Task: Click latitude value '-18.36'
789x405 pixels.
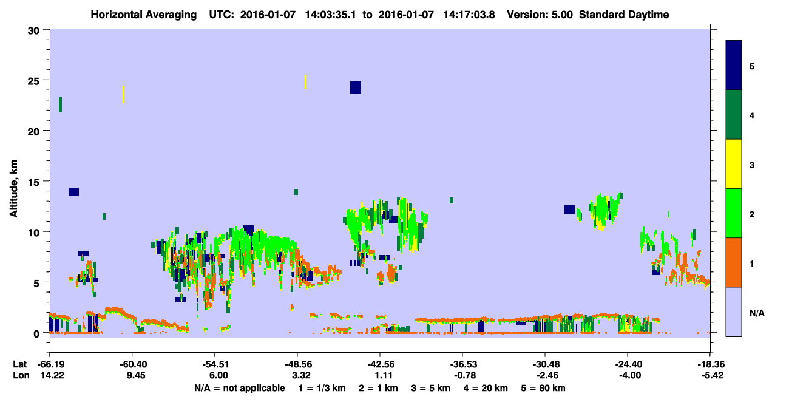Action: [x=710, y=364]
